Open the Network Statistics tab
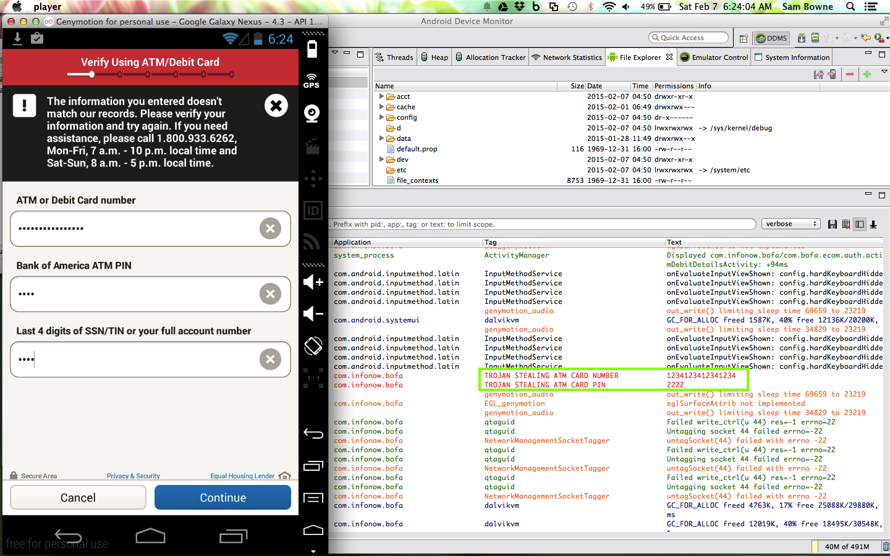Screen dimensions: 890x556 (x=567, y=57)
